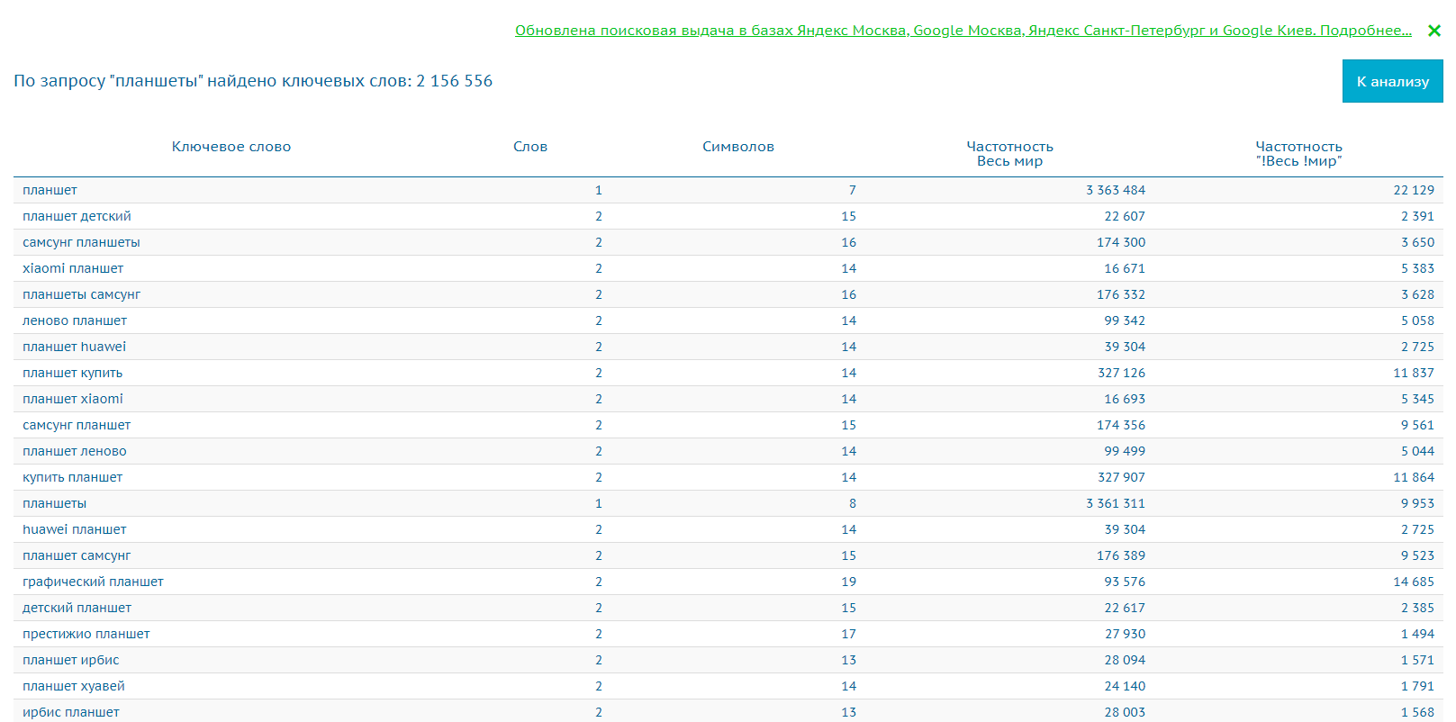Select the keyword 'планшет детский'

click(x=77, y=216)
